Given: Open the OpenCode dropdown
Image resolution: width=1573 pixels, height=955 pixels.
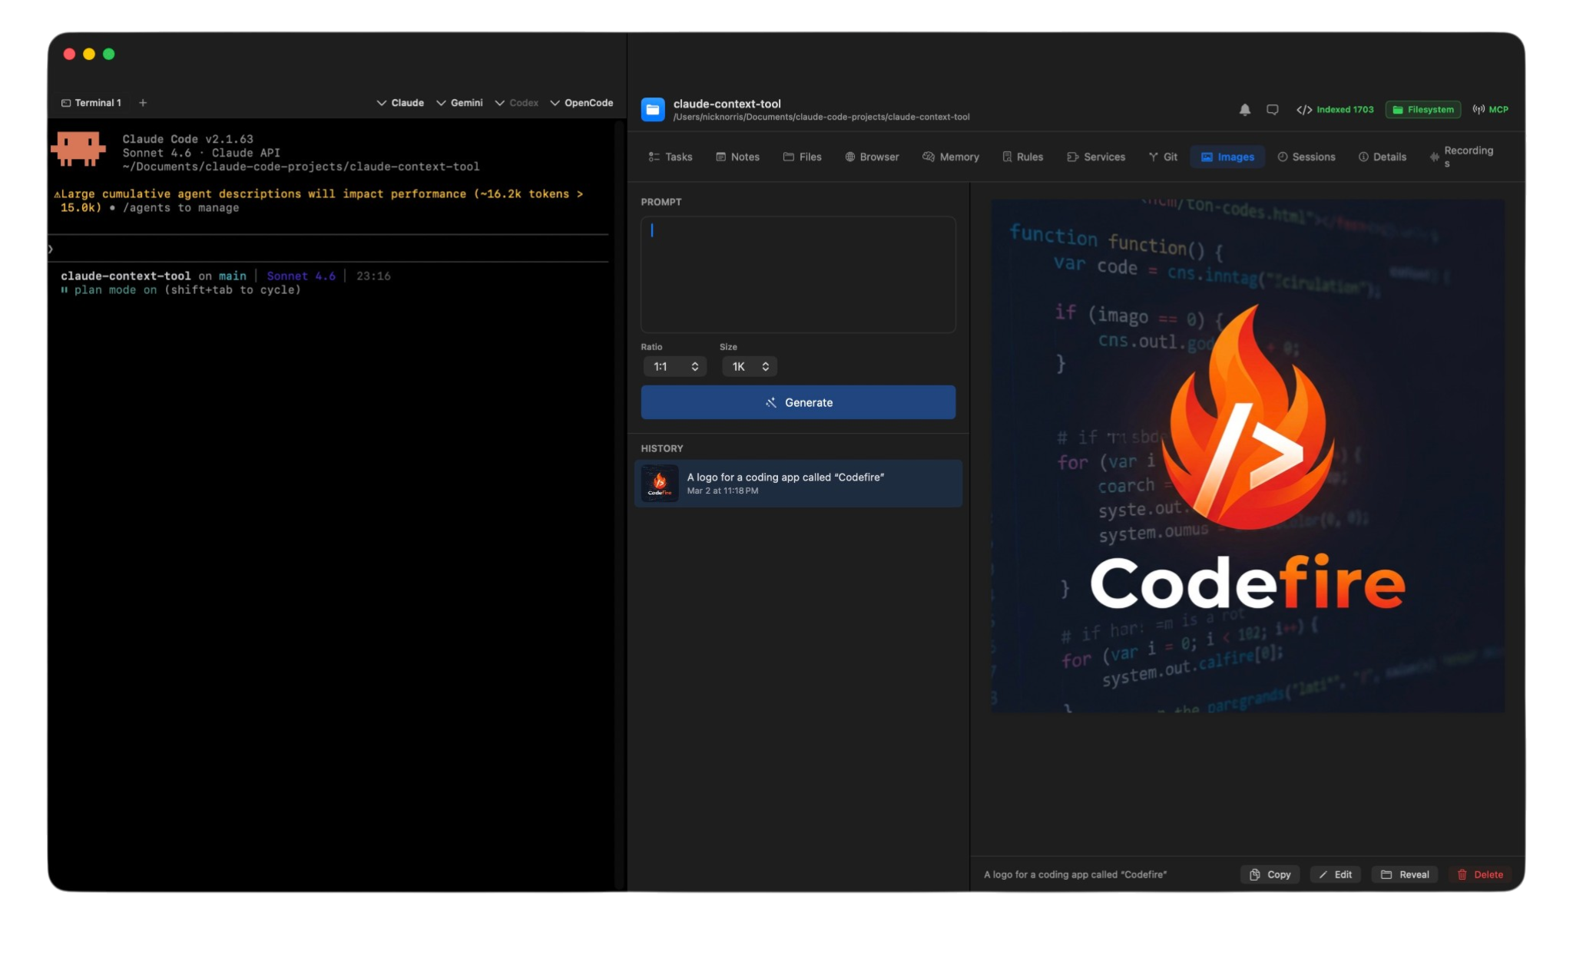Looking at the screenshot, I should tap(581, 103).
